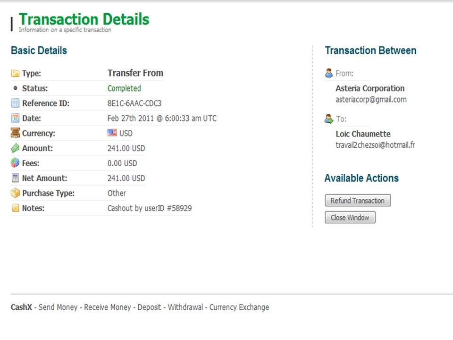Click the pie chart icon next to Fees
Image resolution: width=453 pixels, height=340 pixels.
15,163
